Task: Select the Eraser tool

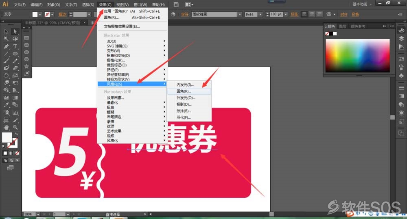Action: [15, 68]
